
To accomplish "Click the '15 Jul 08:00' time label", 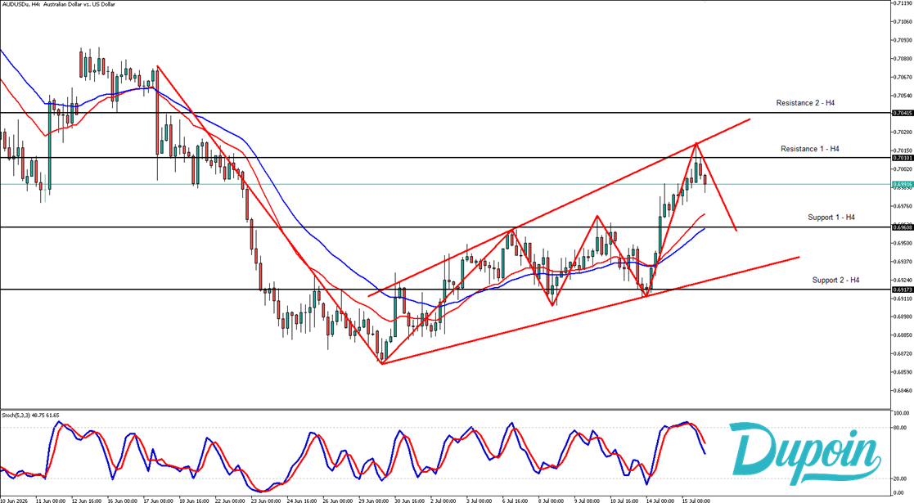I will pyautogui.click(x=696, y=500).
